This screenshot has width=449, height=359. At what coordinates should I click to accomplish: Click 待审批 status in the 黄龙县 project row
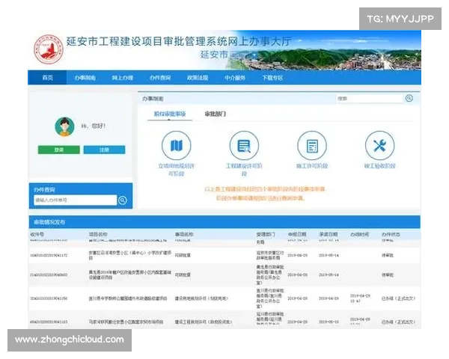click(388, 274)
